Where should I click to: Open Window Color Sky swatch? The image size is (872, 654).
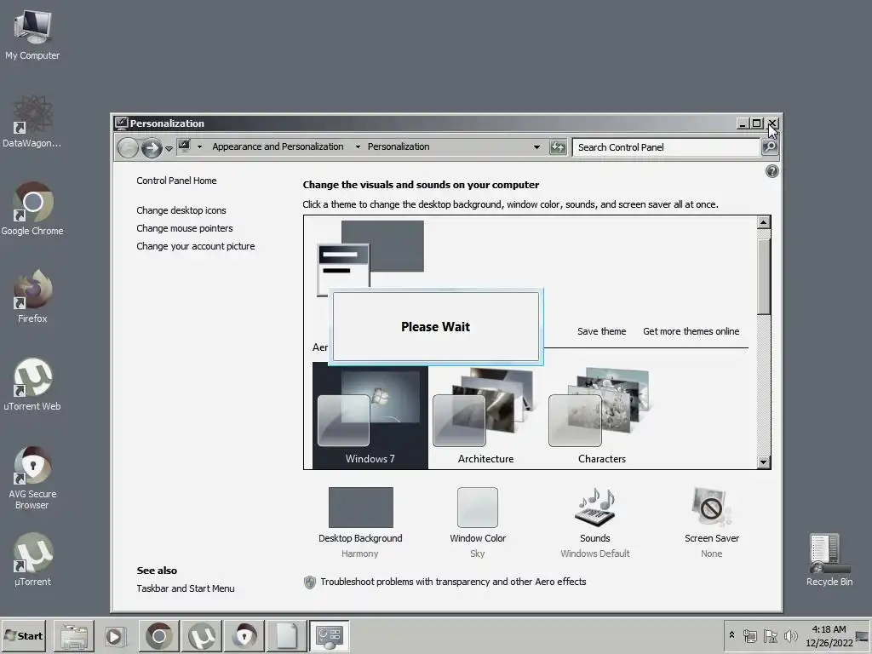click(x=478, y=522)
